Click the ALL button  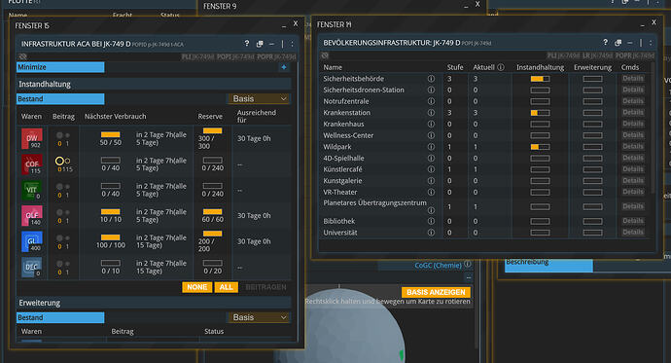click(226, 287)
